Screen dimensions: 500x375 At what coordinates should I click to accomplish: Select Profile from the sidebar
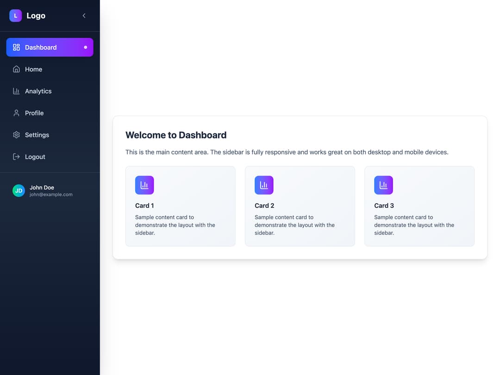(50, 113)
